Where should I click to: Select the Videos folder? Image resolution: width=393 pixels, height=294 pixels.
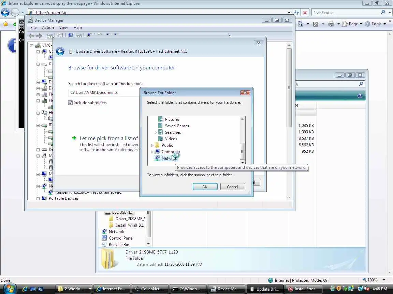pos(171,139)
